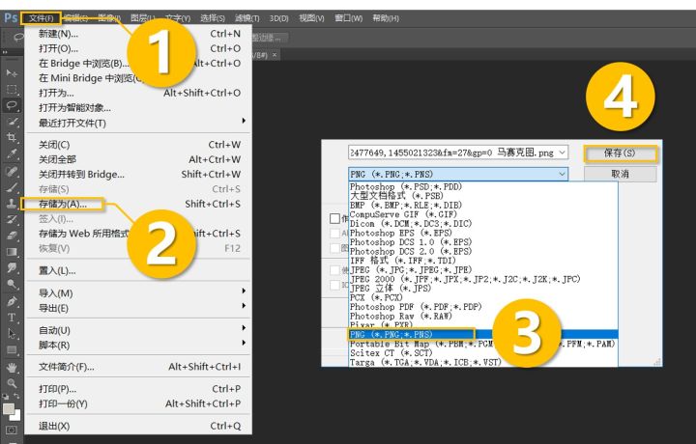Choose 打开(O)... from the File menu
Viewport: 696px width, 444px height.
(x=138, y=48)
